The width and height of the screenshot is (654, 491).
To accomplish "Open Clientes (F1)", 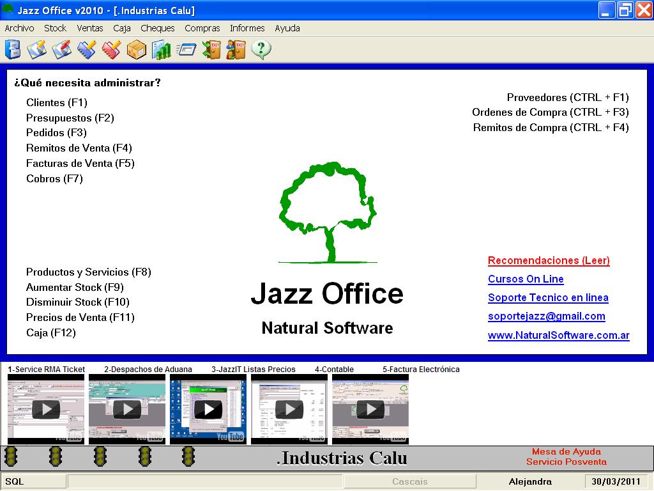I will 57,103.
